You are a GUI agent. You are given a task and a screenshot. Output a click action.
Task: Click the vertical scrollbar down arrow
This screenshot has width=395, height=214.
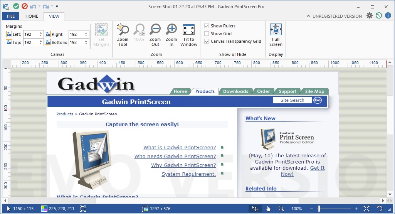(x=390, y=195)
